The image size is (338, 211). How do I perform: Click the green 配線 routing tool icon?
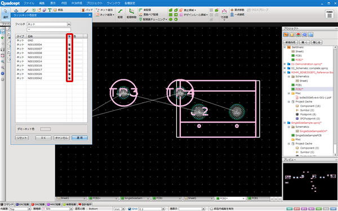pos(120,14)
